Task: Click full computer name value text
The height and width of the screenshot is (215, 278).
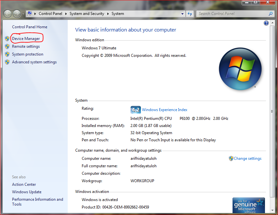Action: point(144,166)
